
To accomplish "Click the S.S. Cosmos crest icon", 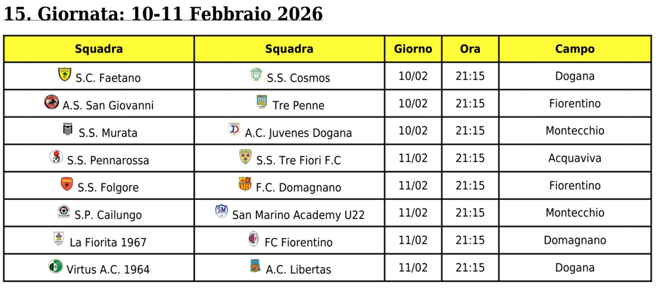I will (x=255, y=75).
